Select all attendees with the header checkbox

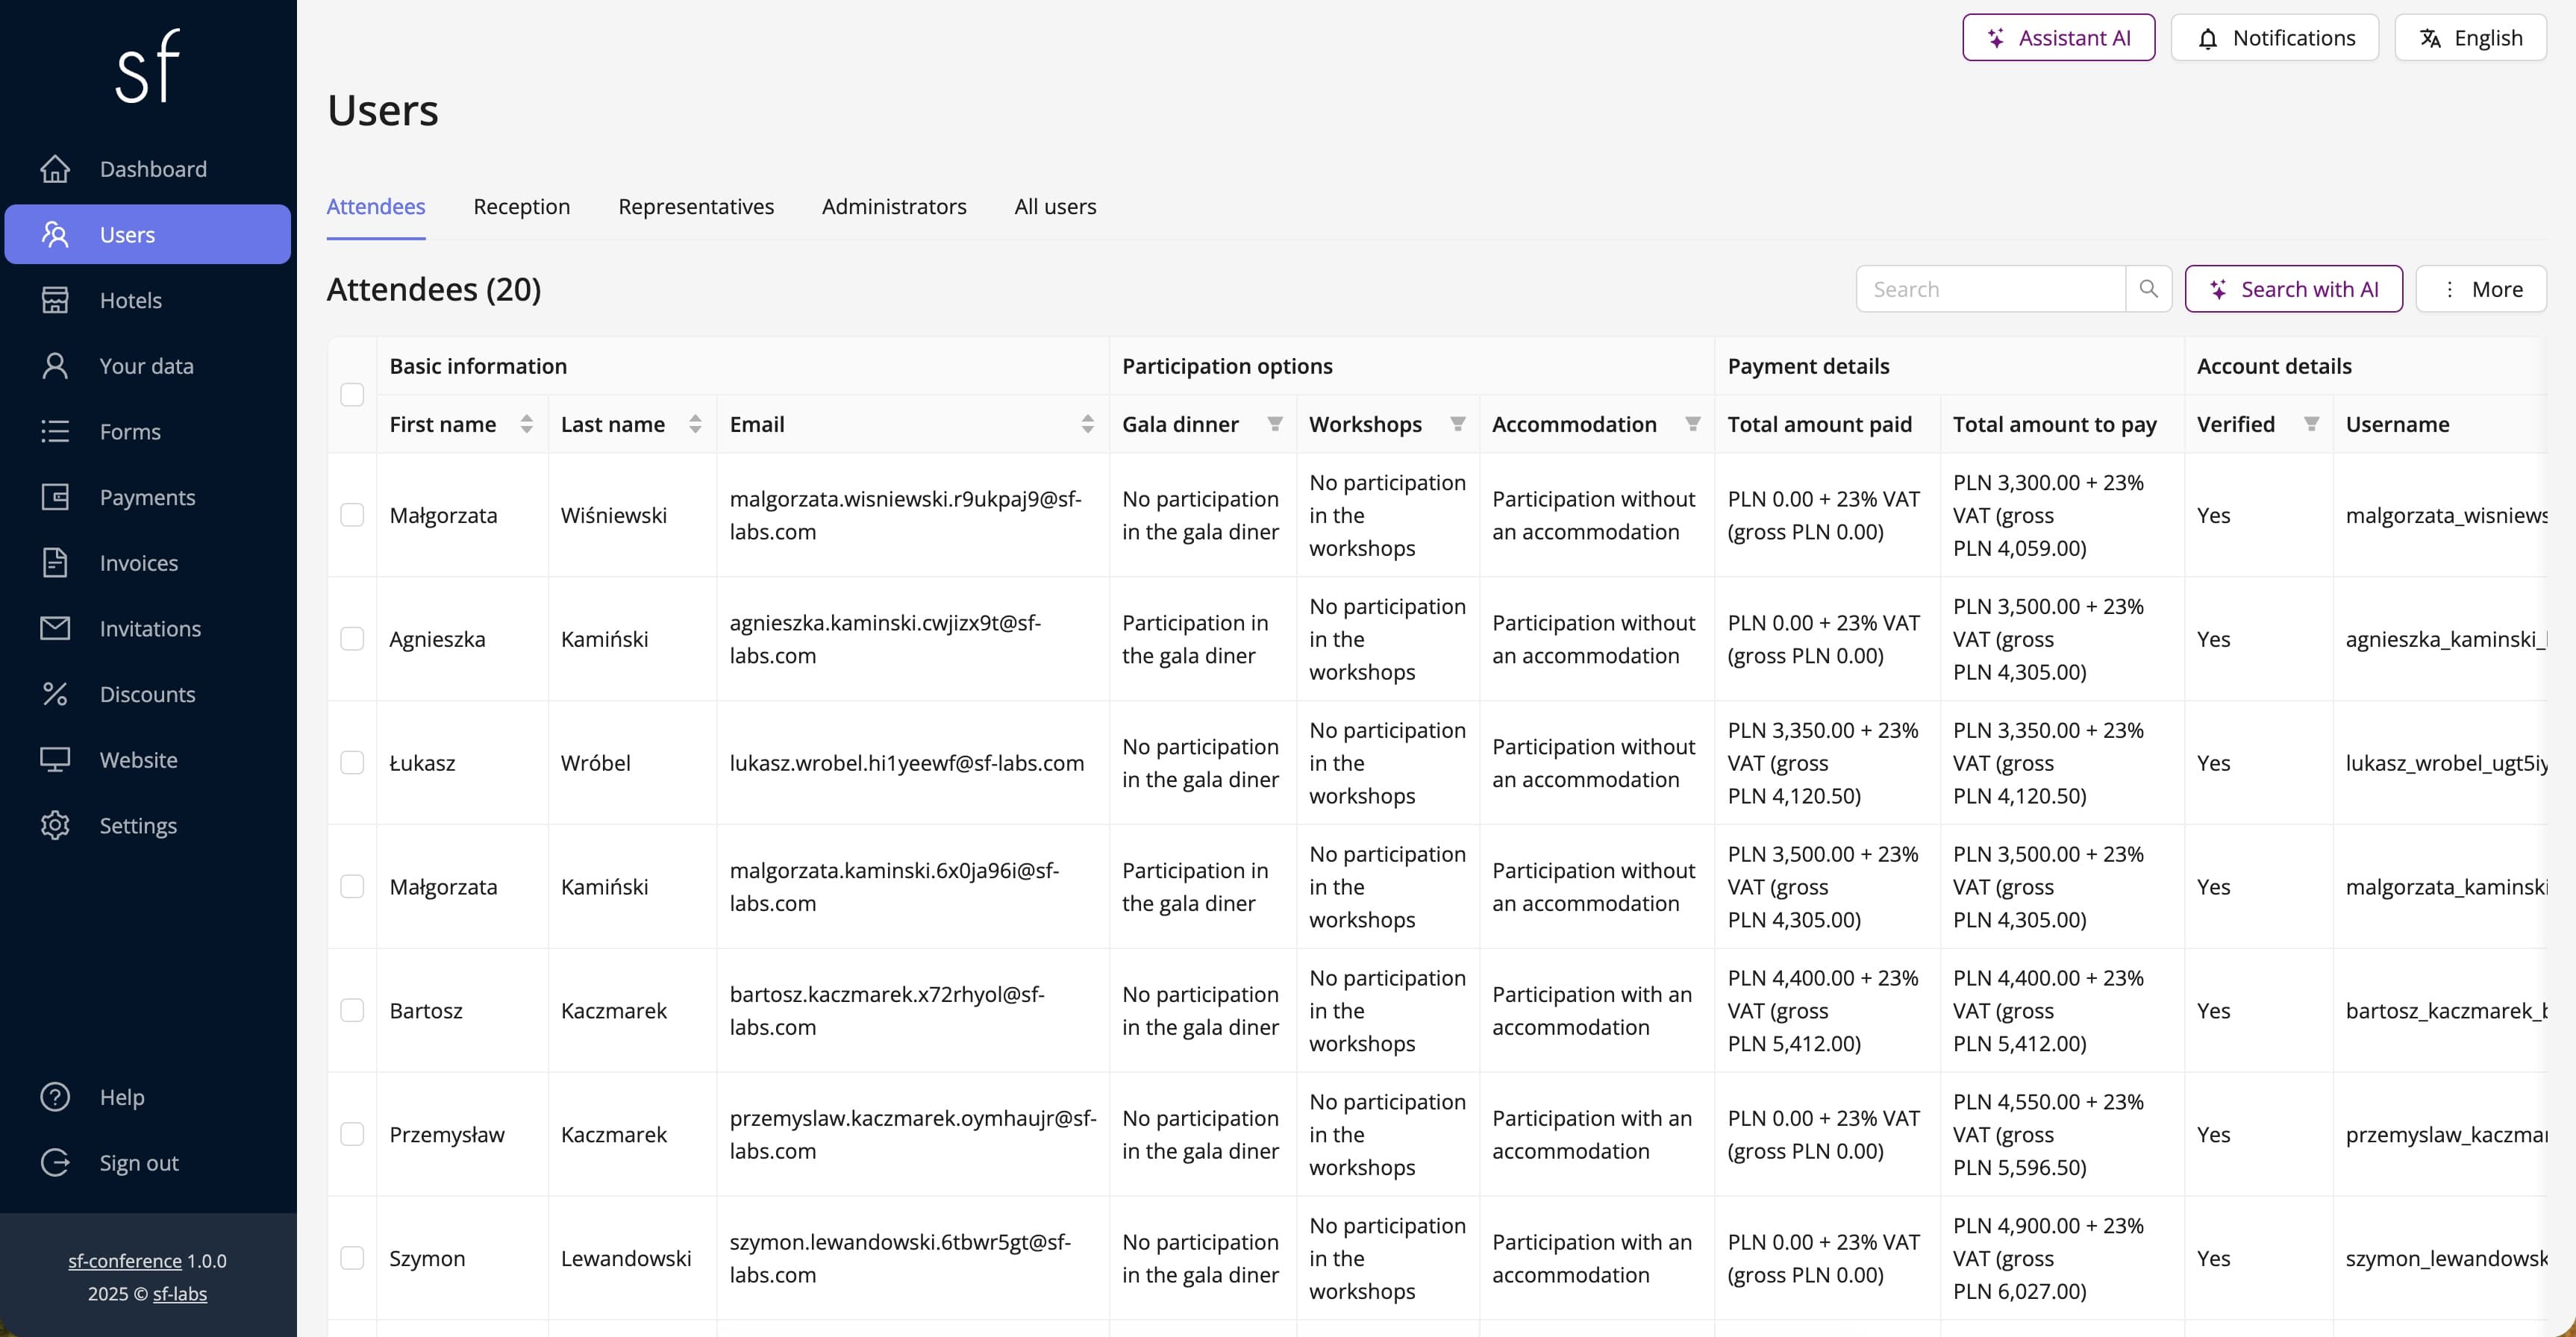pos(352,395)
